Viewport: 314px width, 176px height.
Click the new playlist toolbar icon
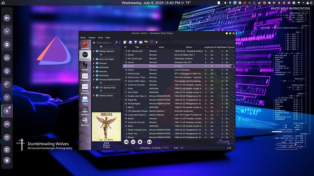(x=125, y=42)
